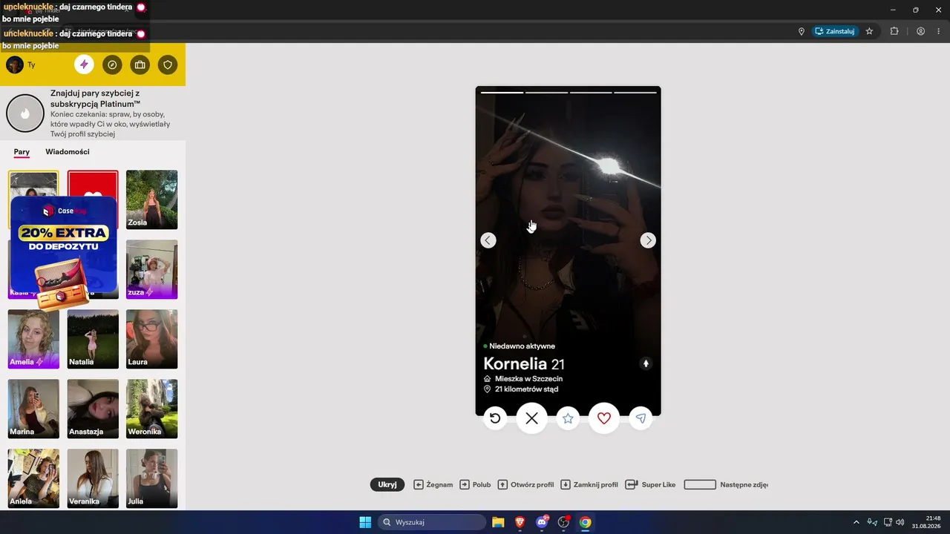Click the Mieszka w Szczecin text
Viewport: 950px width, 534px height.
click(x=528, y=378)
